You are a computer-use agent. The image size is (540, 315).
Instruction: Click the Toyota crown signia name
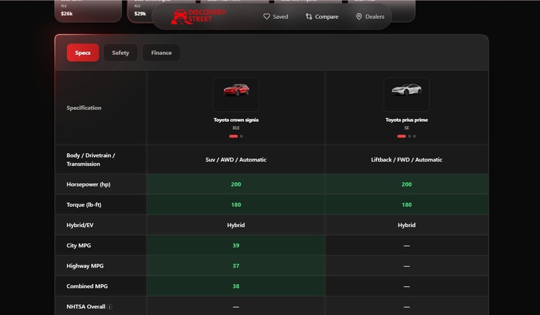click(x=236, y=120)
